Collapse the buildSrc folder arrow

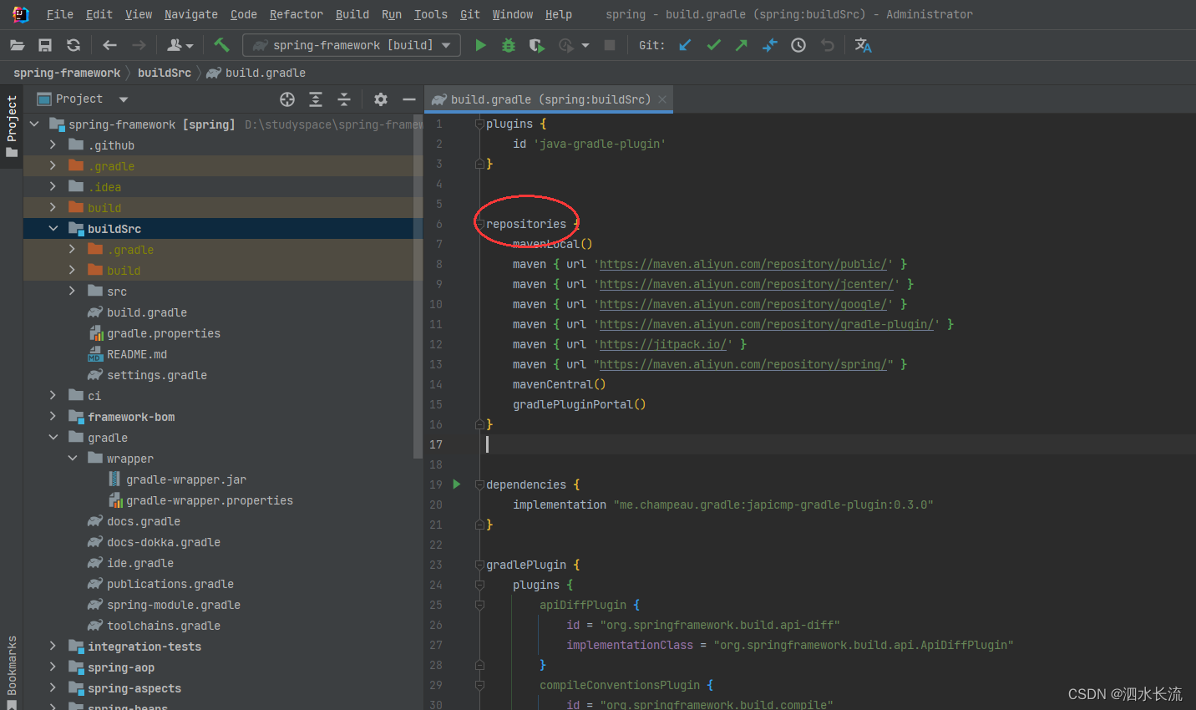(x=53, y=228)
